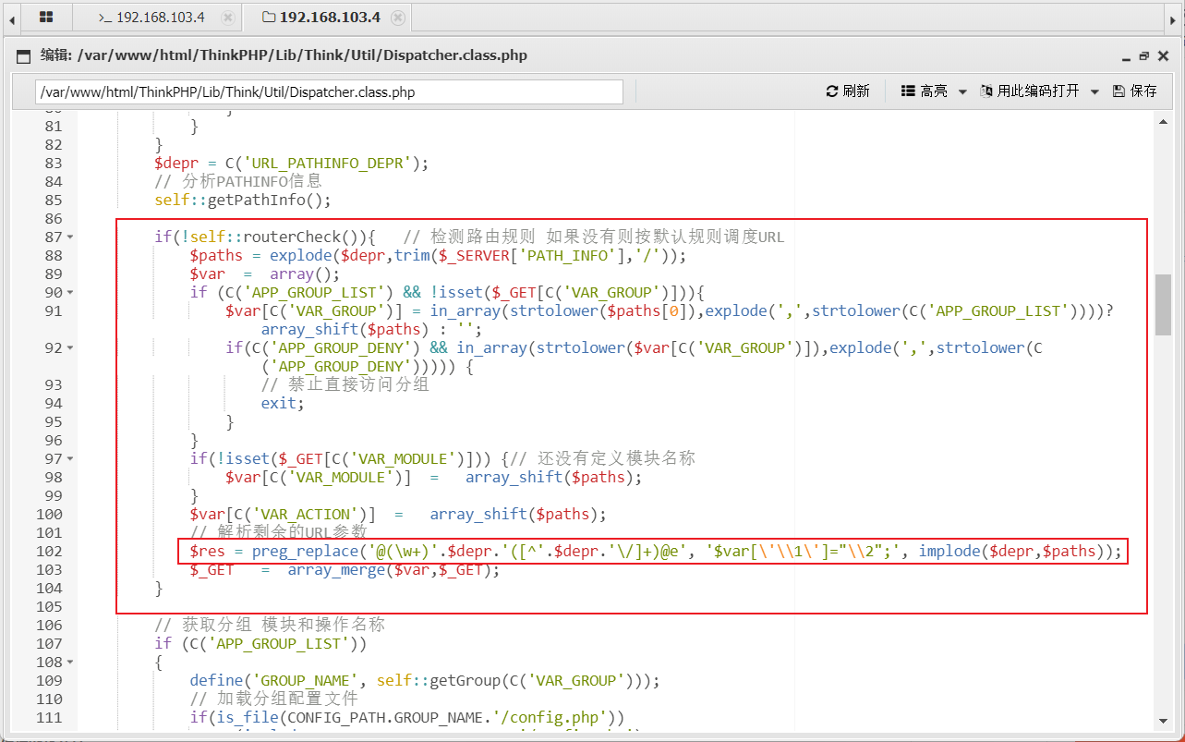This screenshot has width=1185, height=742.
Task: Click the 'preg_replace' call on line 102
Action: point(305,552)
